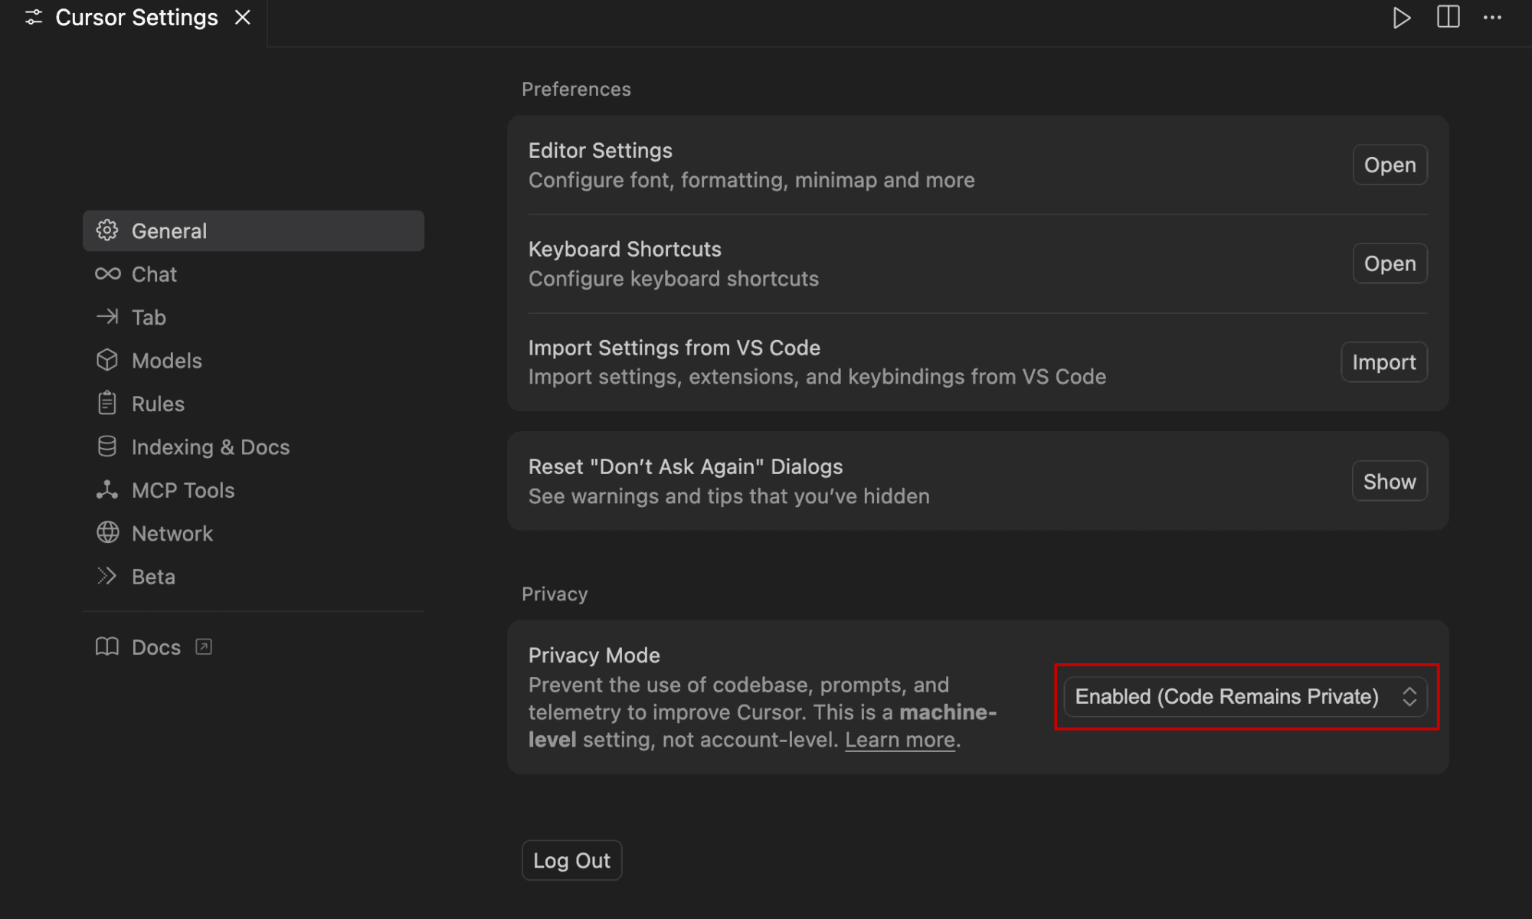
Task: Click the database icon beside Indexing & Docs
Action: [107, 446]
